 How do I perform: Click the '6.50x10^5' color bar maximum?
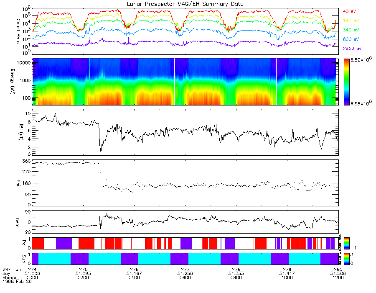[362, 59]
